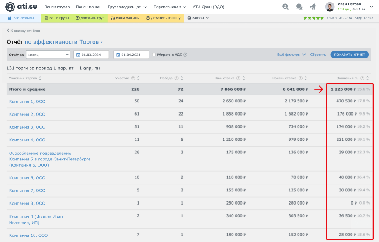Click Ivan Petrov's profile avatar
Viewport: 379px width, 242px height.
[330, 7]
